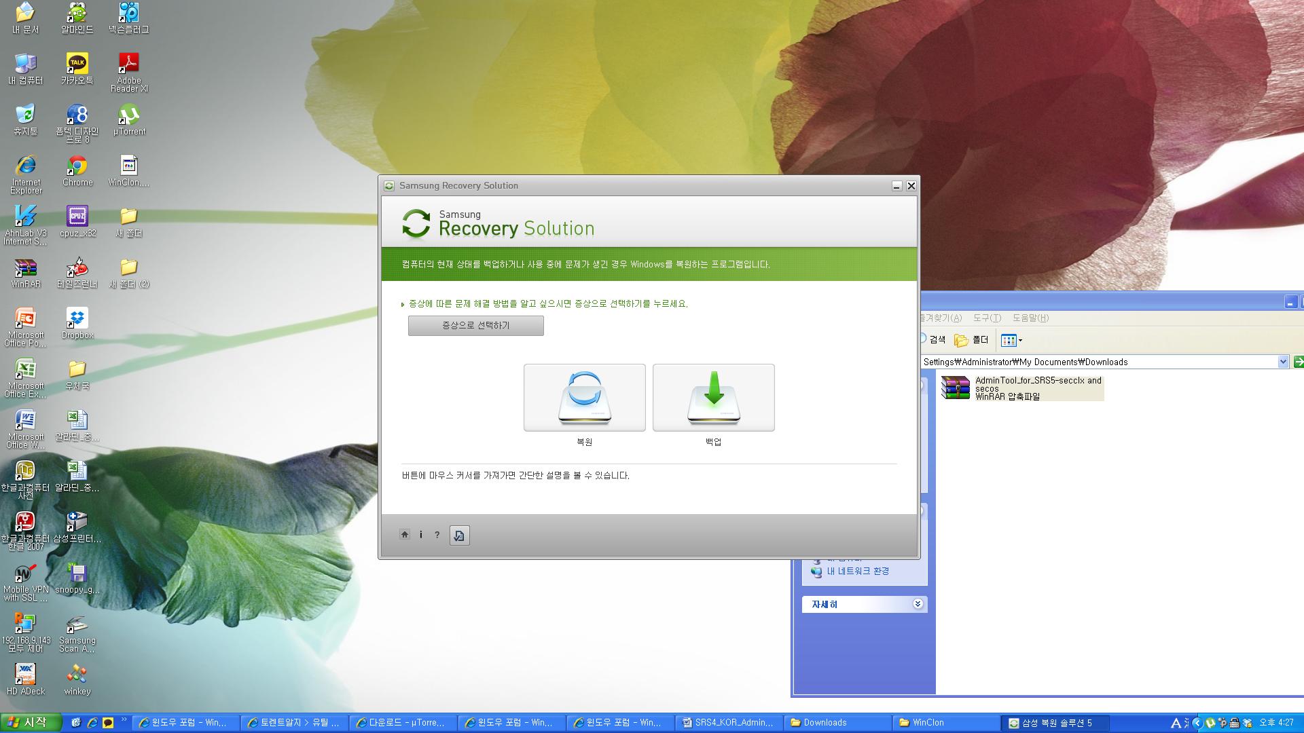Click KakaoTalk quick launch icon
The image size is (1304, 733).
tap(107, 723)
